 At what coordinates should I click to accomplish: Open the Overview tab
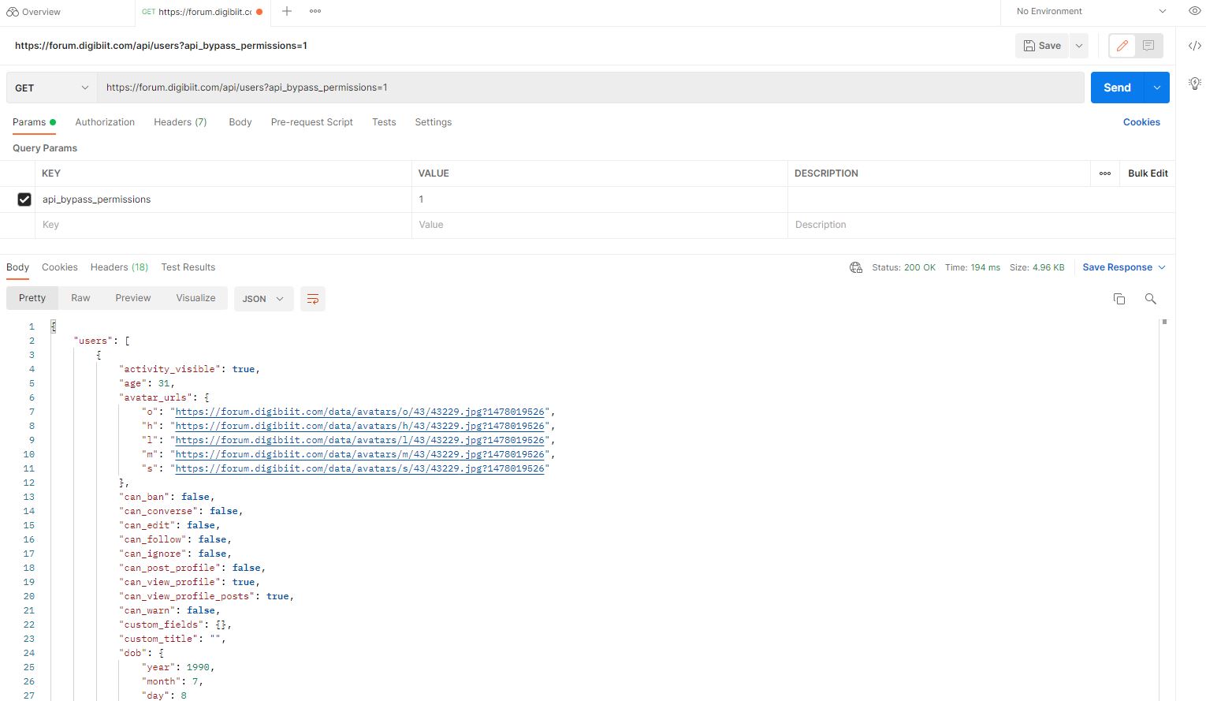tap(34, 12)
